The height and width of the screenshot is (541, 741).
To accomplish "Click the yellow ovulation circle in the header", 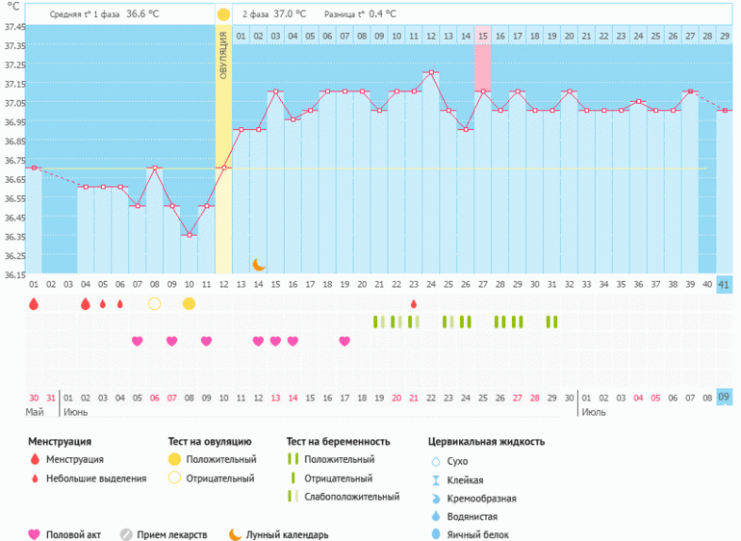I will click(223, 14).
